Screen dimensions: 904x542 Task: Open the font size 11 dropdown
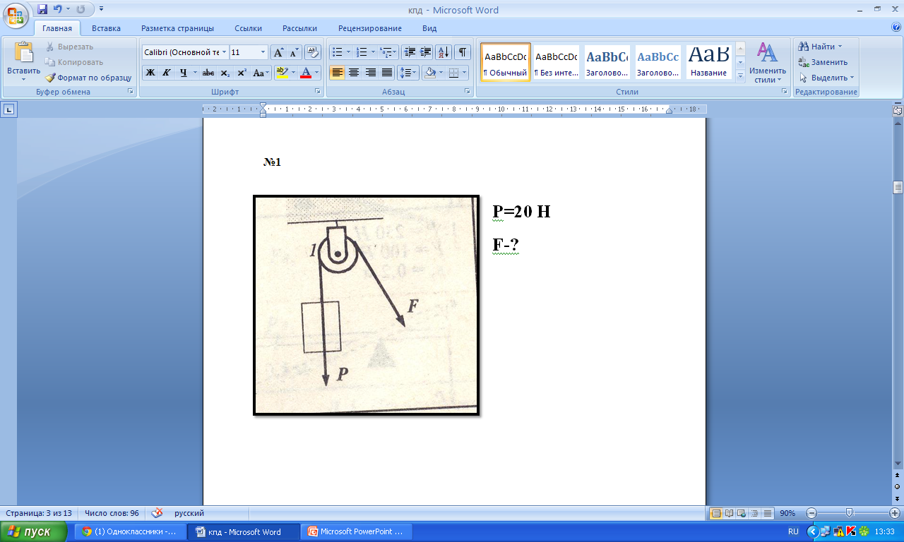click(x=263, y=52)
